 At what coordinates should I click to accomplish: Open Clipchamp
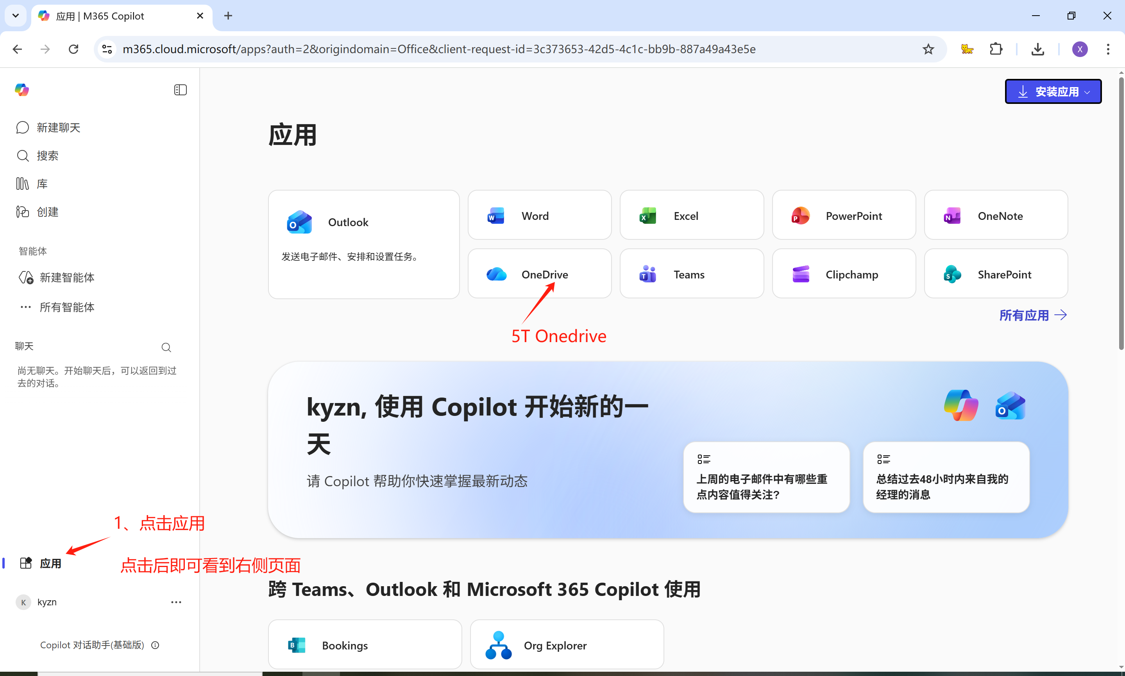point(843,274)
